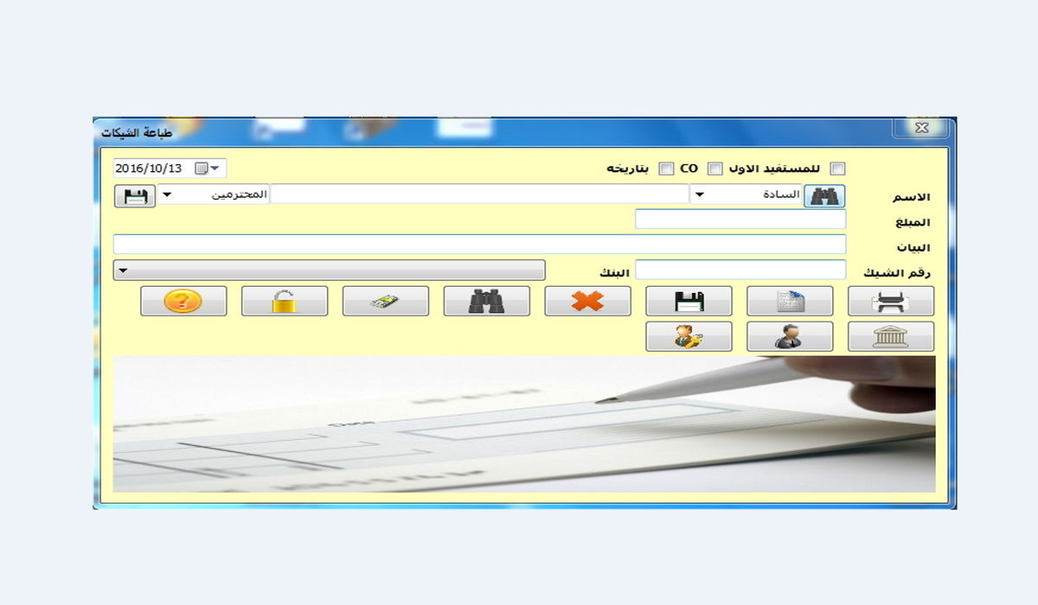This screenshot has height=605, width=1038.
Task: Click the two-person users icon button
Action: click(689, 336)
